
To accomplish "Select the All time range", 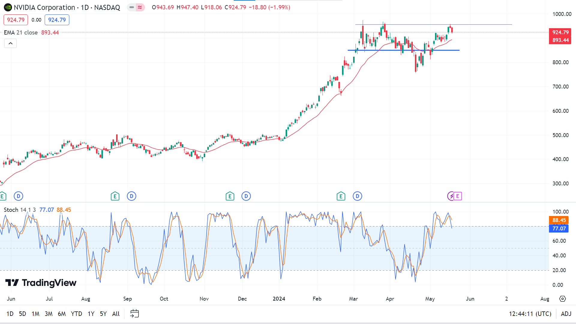I will coord(116,313).
